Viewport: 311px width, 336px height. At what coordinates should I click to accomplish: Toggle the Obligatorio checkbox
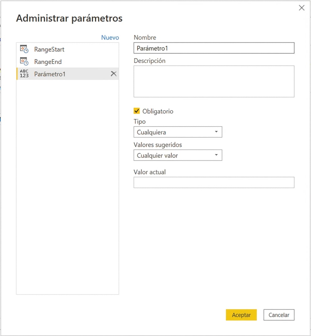click(x=137, y=111)
